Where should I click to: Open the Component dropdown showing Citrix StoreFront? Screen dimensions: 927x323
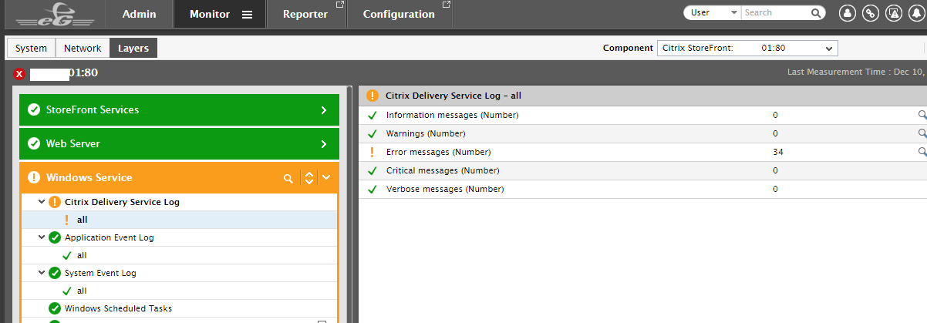[747, 48]
